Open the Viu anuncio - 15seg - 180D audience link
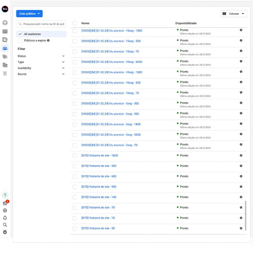The image size is (253, 253). [x=112, y=31]
